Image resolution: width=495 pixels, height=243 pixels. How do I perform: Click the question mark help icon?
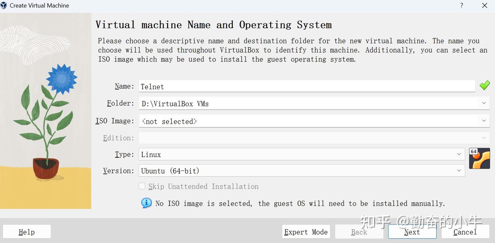coord(462,5)
